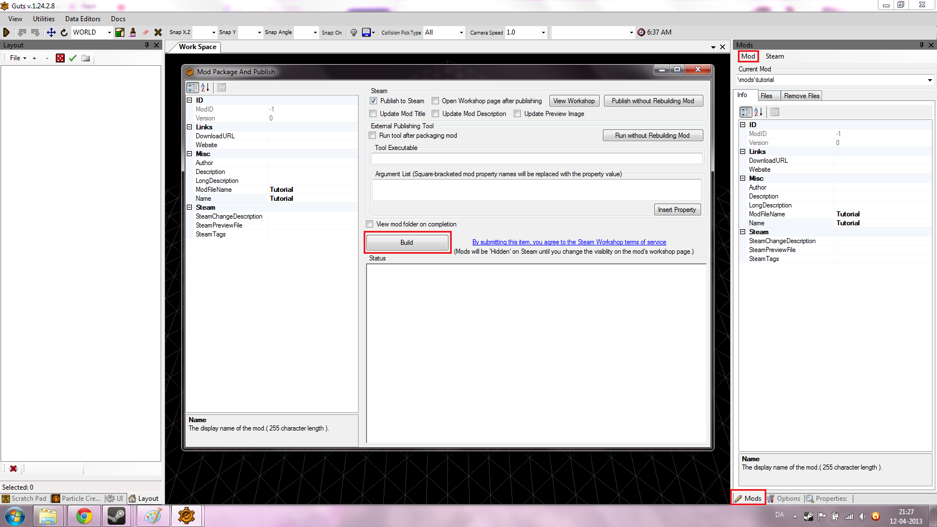Screen dimensions: 937x527
Task: Open the WORLD coordinate dropdown
Action: [x=109, y=32]
